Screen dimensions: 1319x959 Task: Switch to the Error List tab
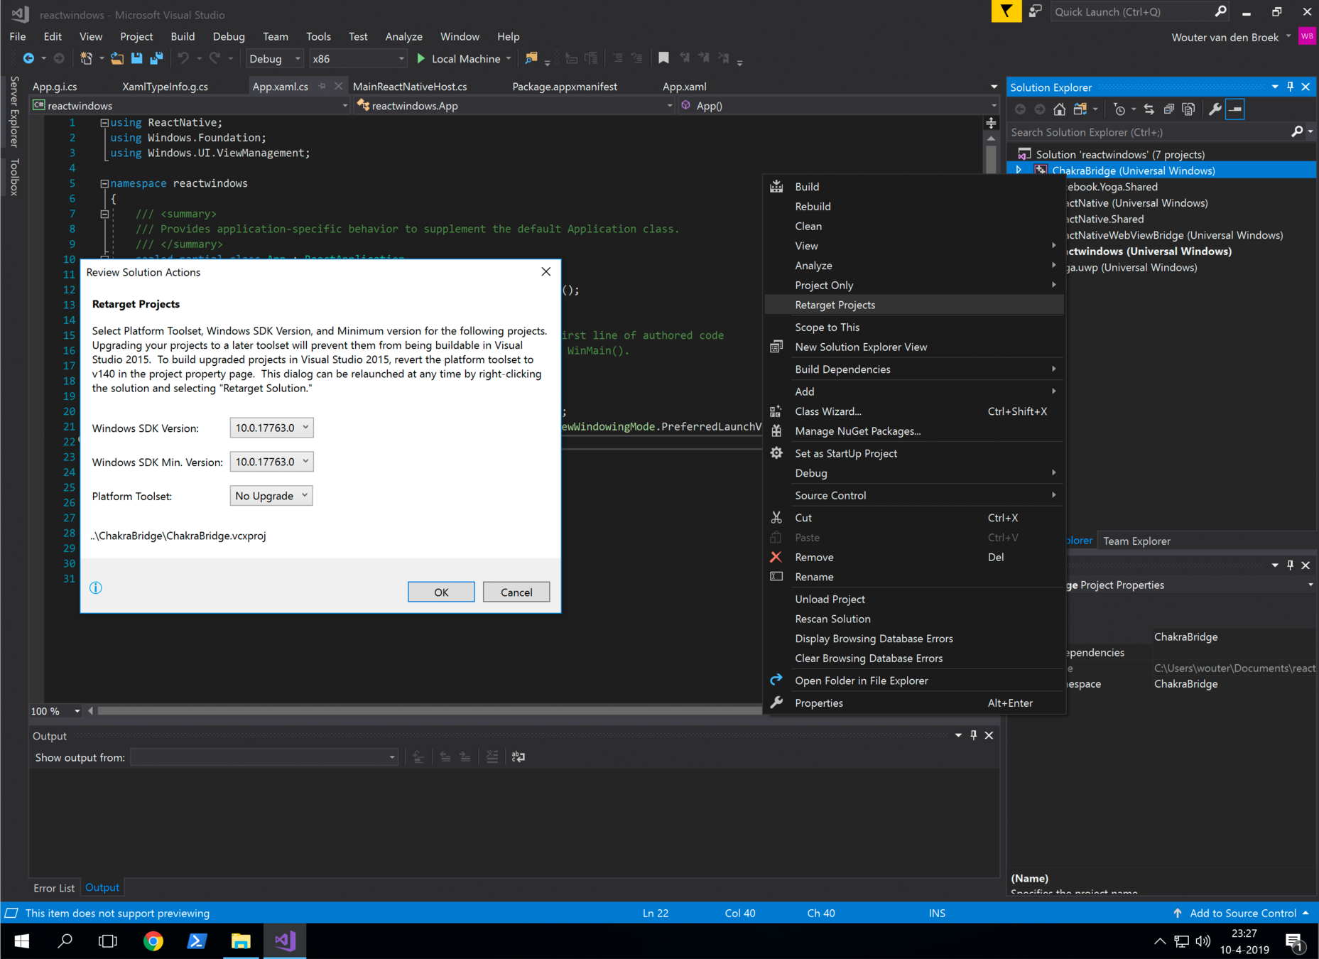click(54, 888)
